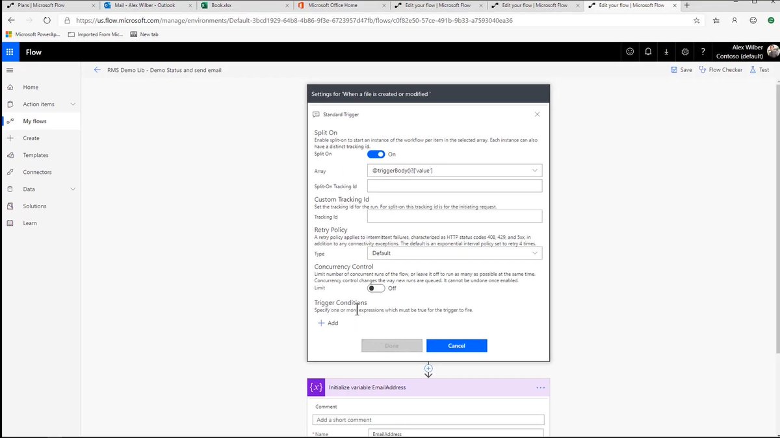Image resolution: width=780 pixels, height=438 pixels.
Task: Switch to Mail Alex Wilber Outlook tab
Action: pyautogui.click(x=148, y=5)
